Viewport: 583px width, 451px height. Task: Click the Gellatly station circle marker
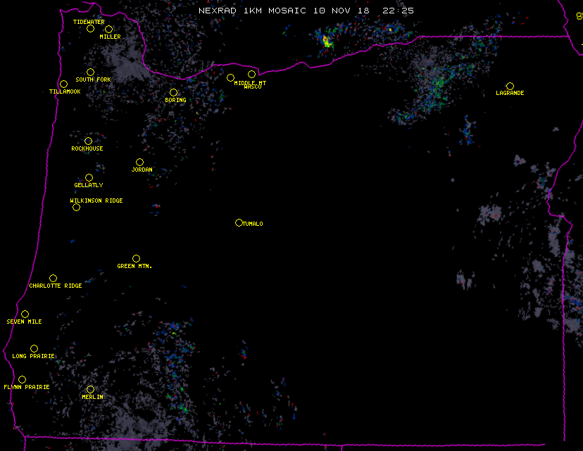coord(89,178)
